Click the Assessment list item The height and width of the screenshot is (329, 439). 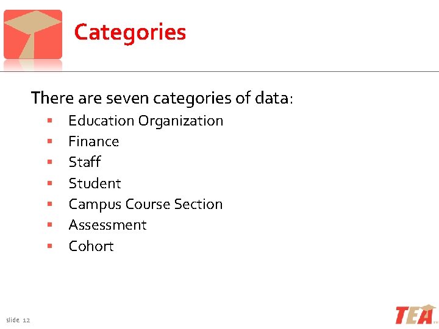click(x=108, y=225)
